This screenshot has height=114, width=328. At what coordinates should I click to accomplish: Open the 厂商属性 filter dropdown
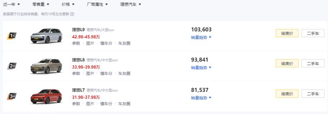click(x=97, y=4)
